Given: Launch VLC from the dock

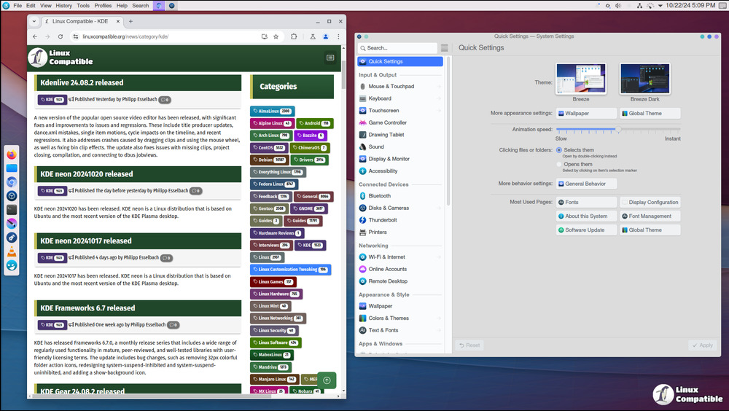Looking at the screenshot, I should pyautogui.click(x=12, y=251).
